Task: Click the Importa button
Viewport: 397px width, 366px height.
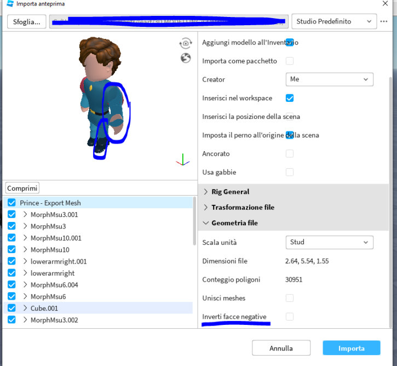Action: click(x=352, y=348)
